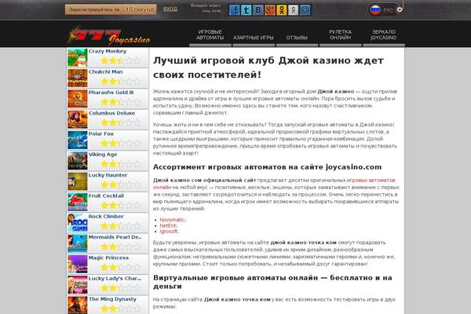
Task: Sign in with the Mail.ru @ icon
Action: point(305,10)
